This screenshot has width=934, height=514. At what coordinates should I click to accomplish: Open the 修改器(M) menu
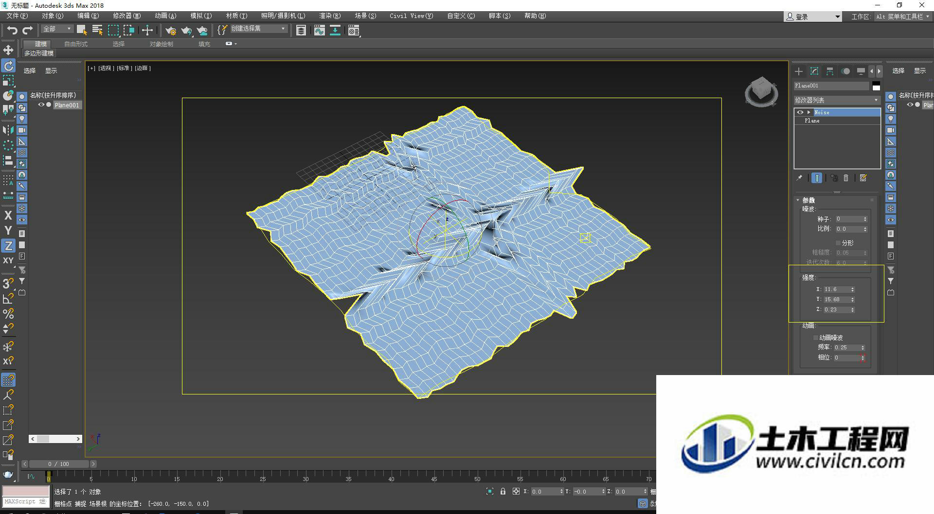[127, 16]
